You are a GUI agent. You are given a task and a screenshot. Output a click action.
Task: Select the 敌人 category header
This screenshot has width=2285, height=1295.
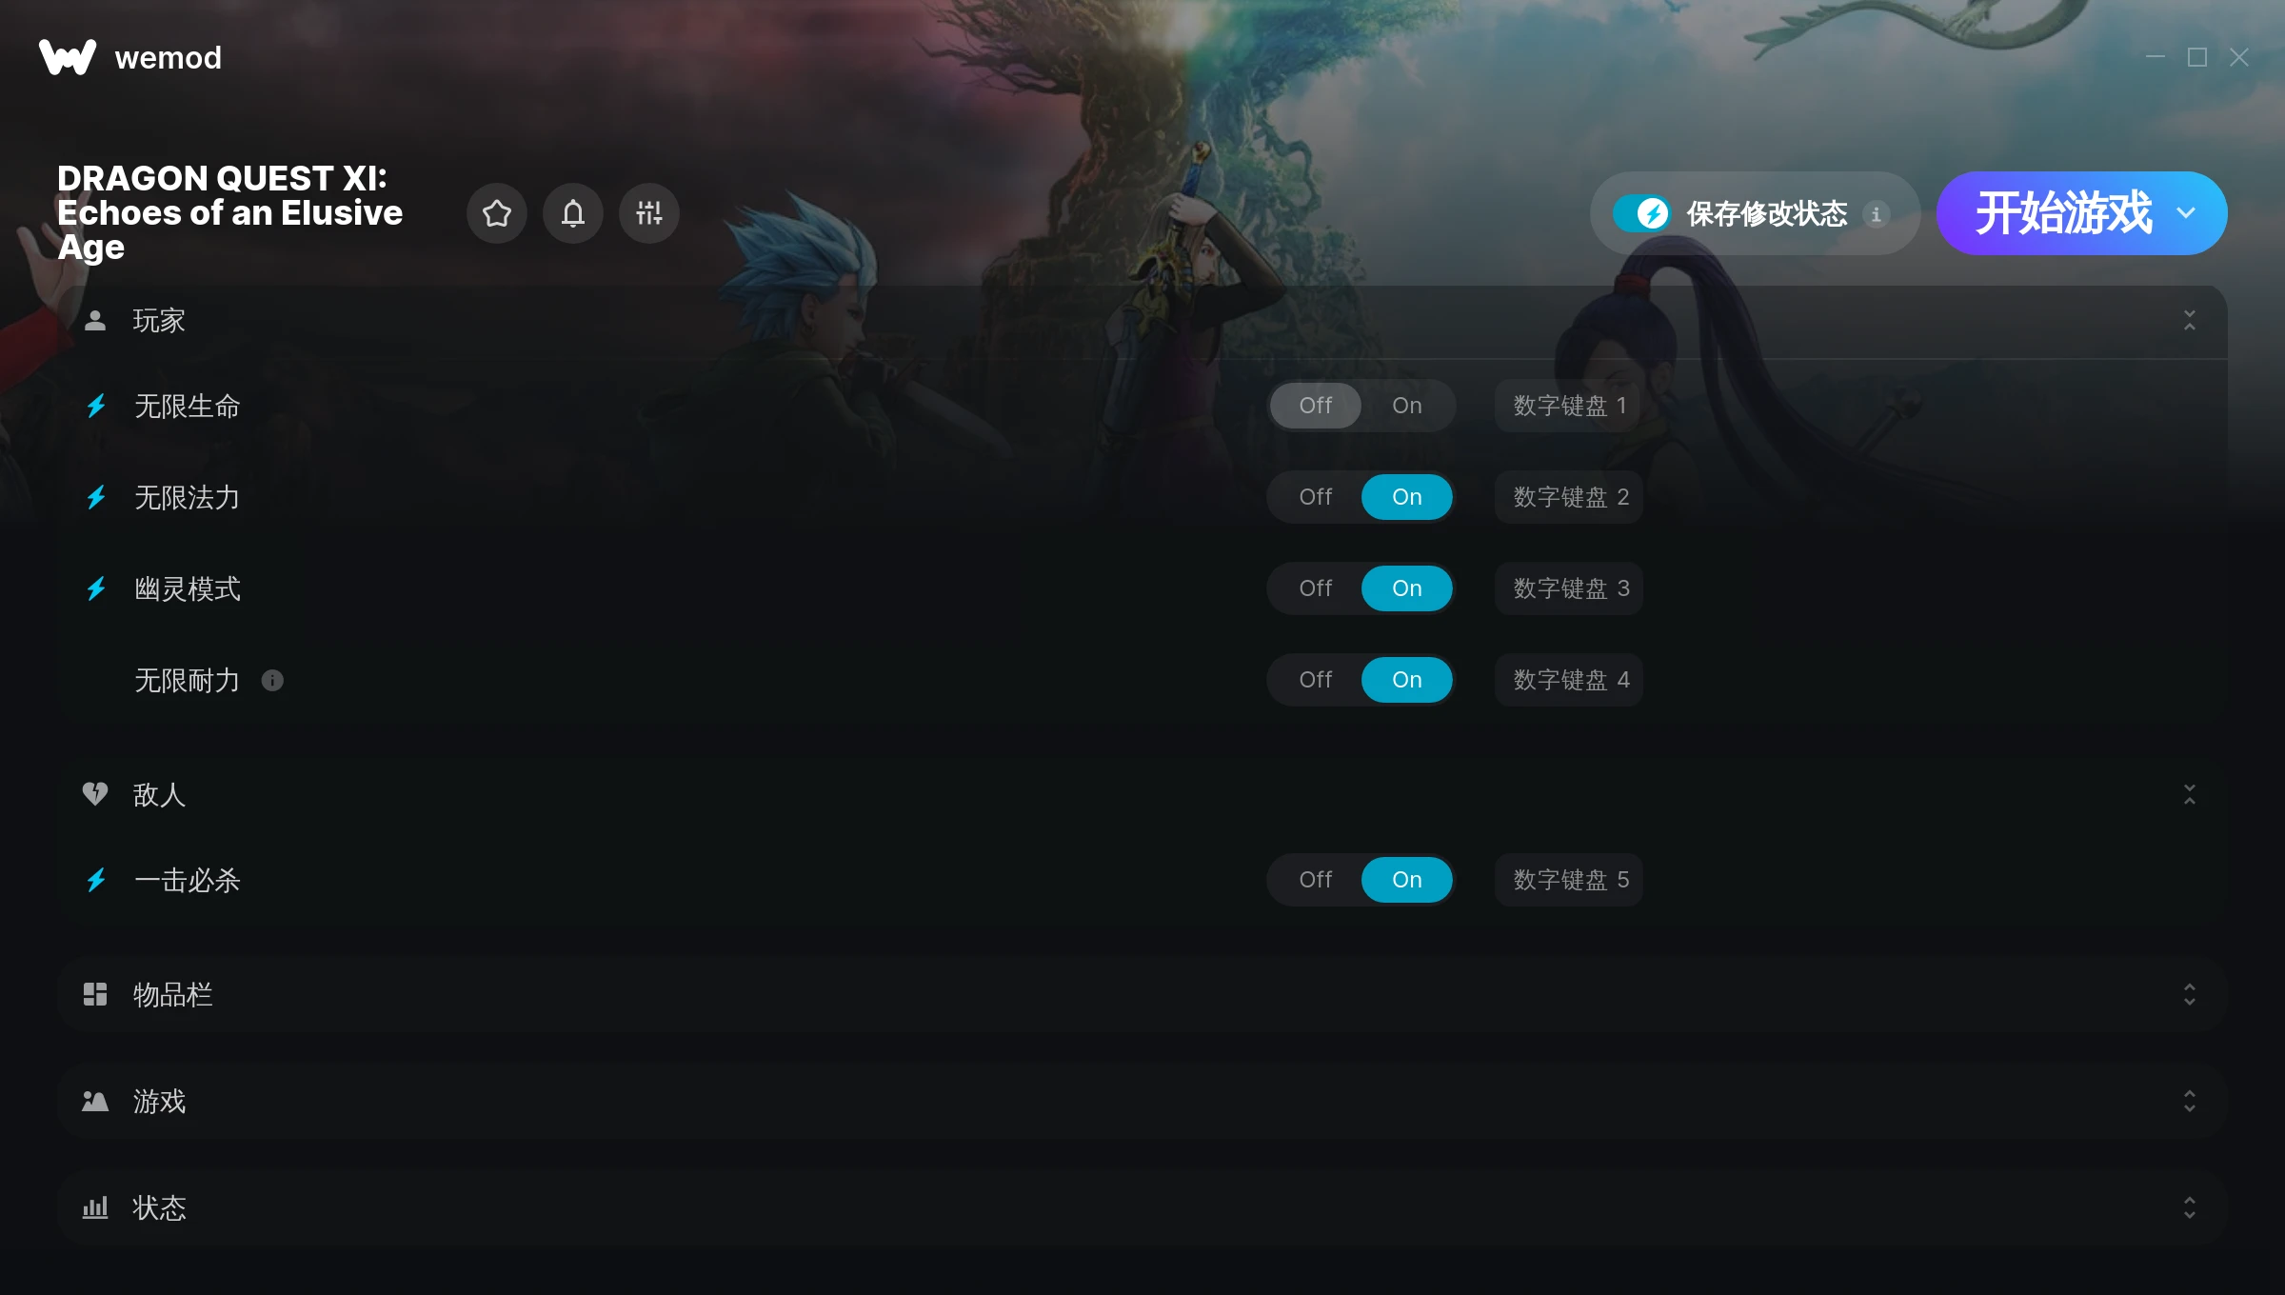[1142, 794]
